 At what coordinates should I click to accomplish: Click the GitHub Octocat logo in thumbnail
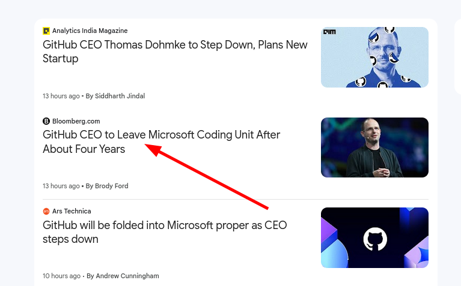coord(375,239)
